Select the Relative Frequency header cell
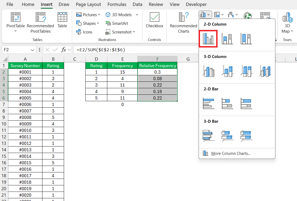297x201 pixels. [157, 66]
